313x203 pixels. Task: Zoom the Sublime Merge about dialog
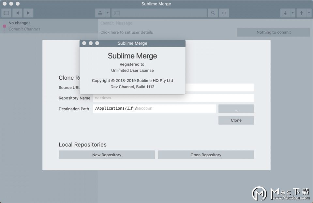tap(97, 43)
